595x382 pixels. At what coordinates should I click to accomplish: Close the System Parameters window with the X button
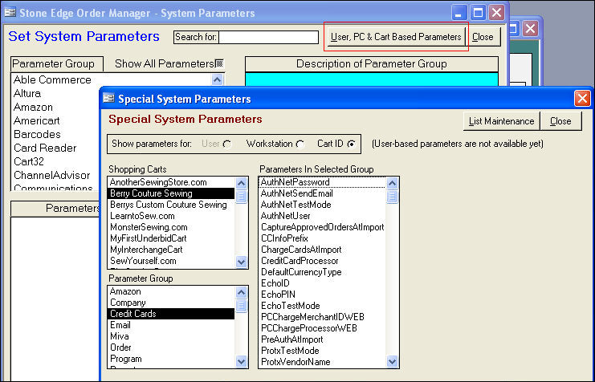coord(497,13)
